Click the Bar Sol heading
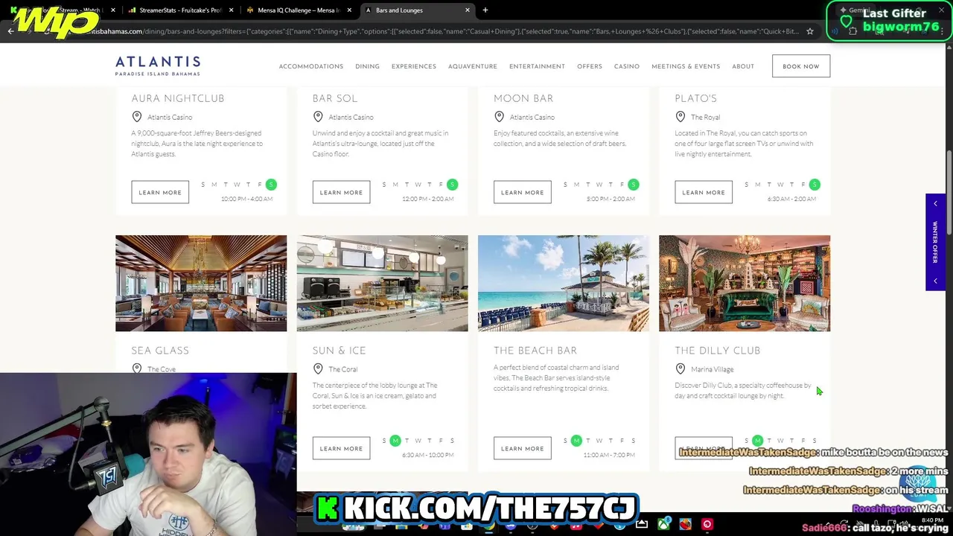953x536 pixels. (x=335, y=98)
